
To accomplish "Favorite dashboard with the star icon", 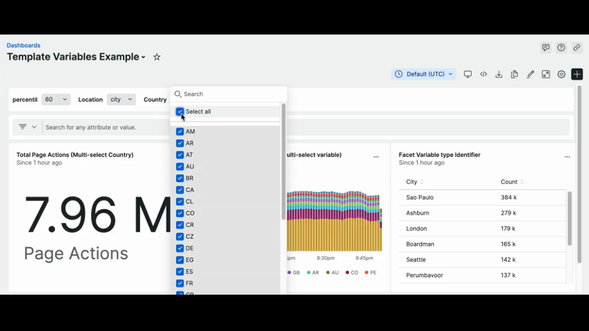I will (157, 57).
